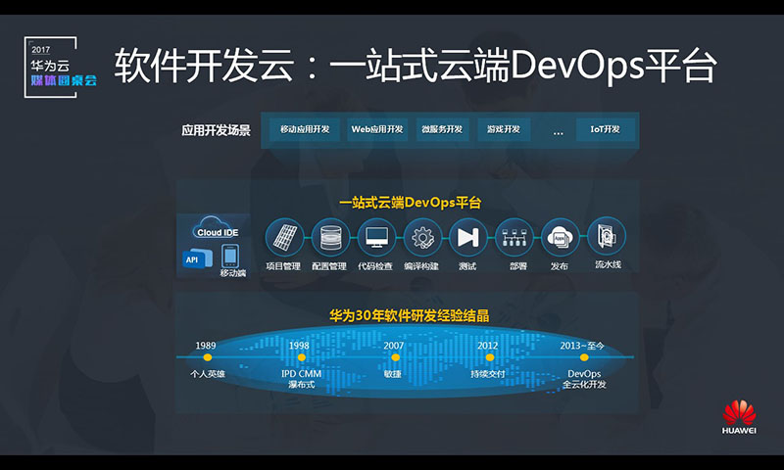Click the 微服务开发 button
784x470 pixels.
pyautogui.click(x=442, y=130)
